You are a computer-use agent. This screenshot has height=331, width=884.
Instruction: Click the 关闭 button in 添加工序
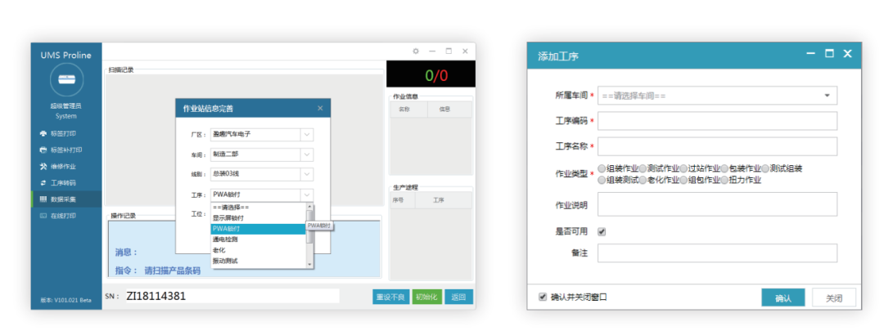(834, 297)
